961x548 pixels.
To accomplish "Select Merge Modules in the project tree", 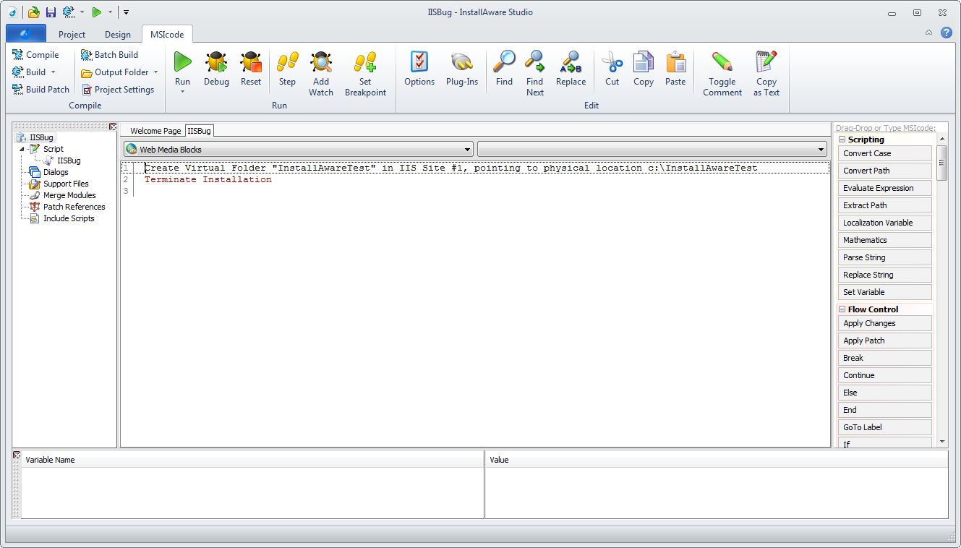I will tap(69, 195).
